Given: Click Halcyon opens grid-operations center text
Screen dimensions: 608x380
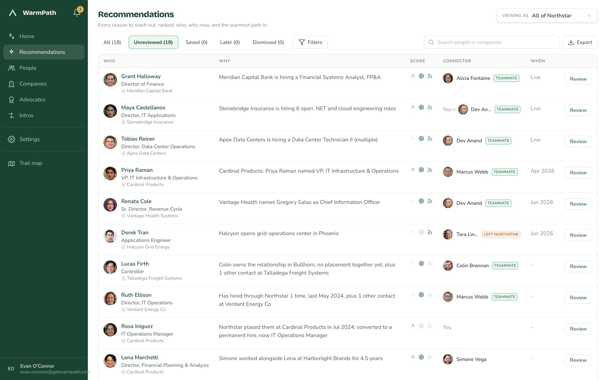Looking at the screenshot, I should [x=279, y=233].
